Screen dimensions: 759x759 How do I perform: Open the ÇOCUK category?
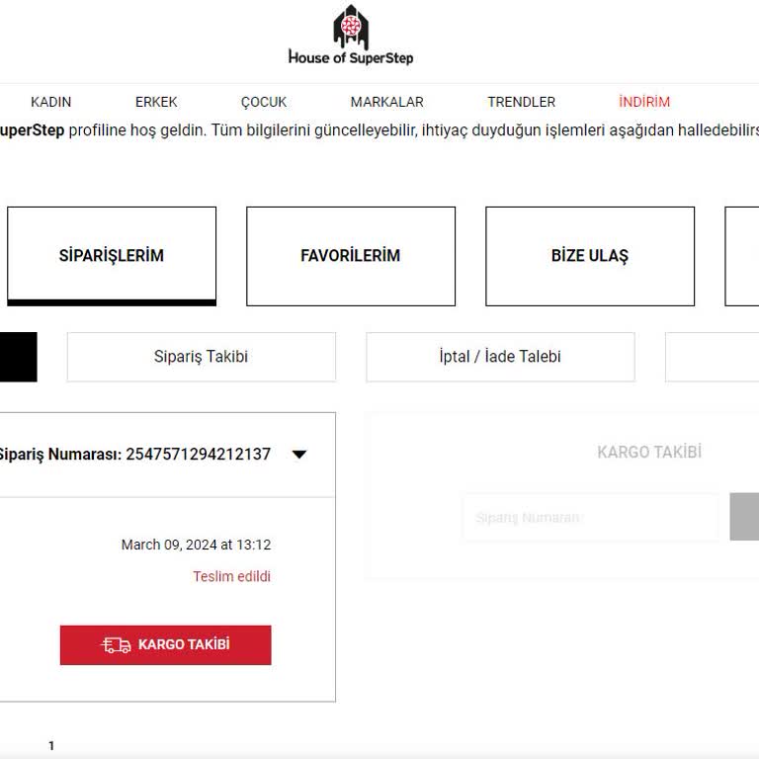pyautogui.click(x=264, y=102)
